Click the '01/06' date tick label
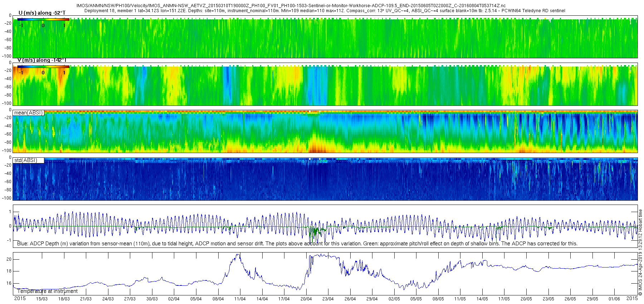The width and height of the screenshot is (644, 304). click(x=614, y=299)
